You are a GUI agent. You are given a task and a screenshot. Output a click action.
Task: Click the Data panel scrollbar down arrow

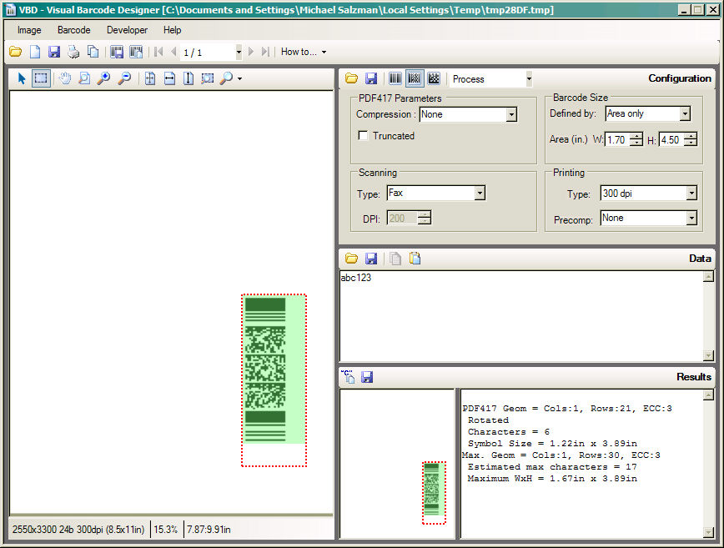pyautogui.click(x=708, y=355)
